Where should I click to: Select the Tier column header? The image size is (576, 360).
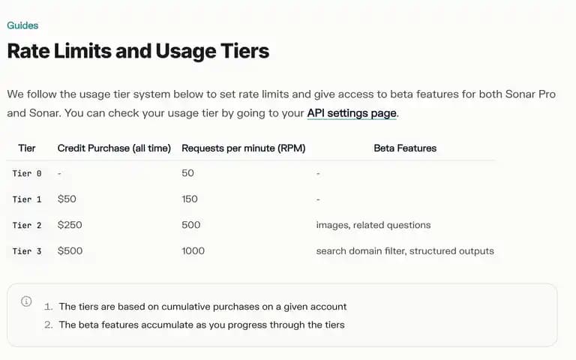(27, 148)
